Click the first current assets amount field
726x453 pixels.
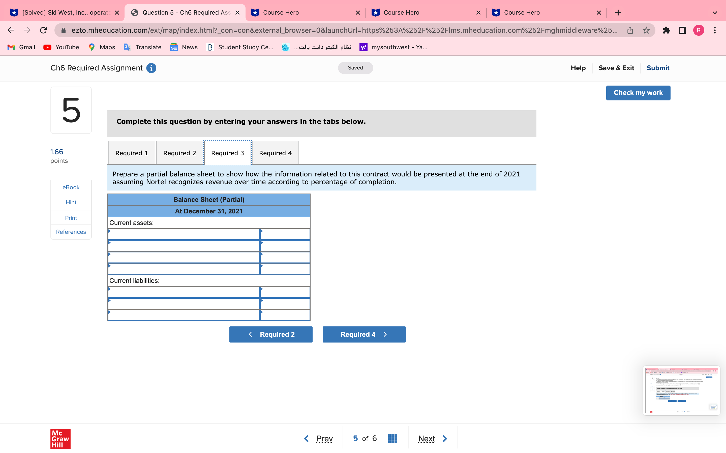[x=285, y=234]
